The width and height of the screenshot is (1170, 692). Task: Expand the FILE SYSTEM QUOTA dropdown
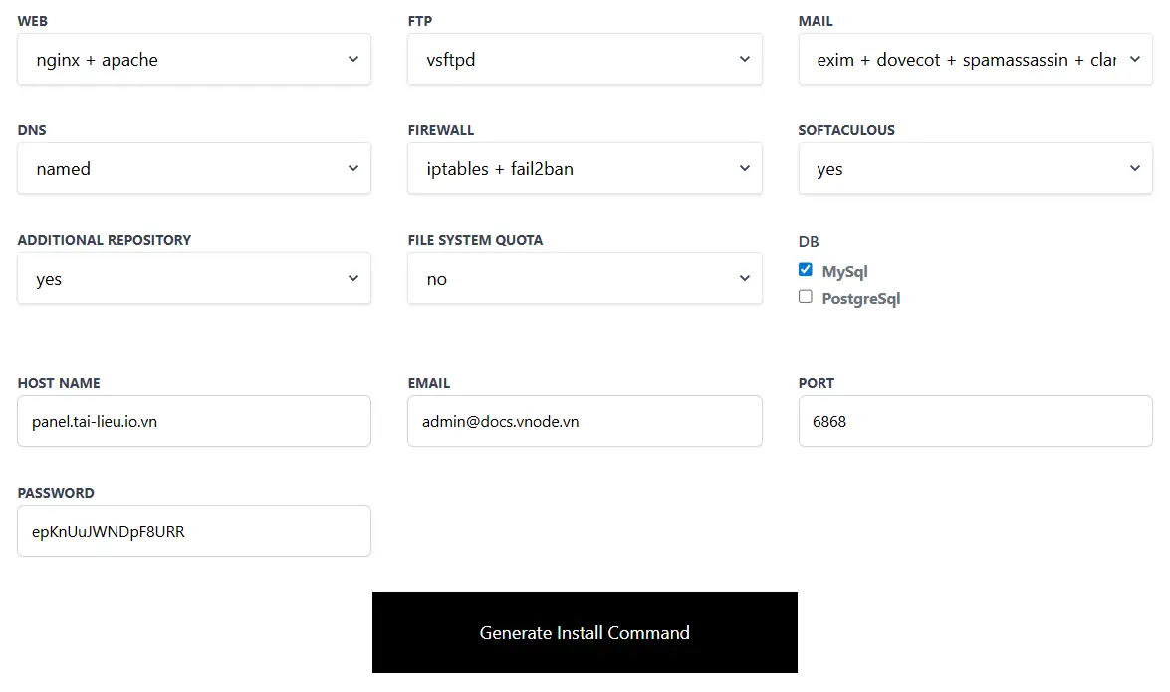pyautogui.click(x=585, y=279)
